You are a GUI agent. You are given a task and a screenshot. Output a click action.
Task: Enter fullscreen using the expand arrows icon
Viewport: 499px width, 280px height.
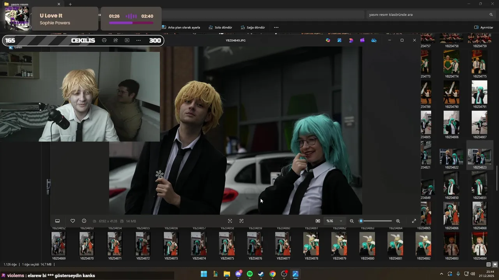click(414, 221)
